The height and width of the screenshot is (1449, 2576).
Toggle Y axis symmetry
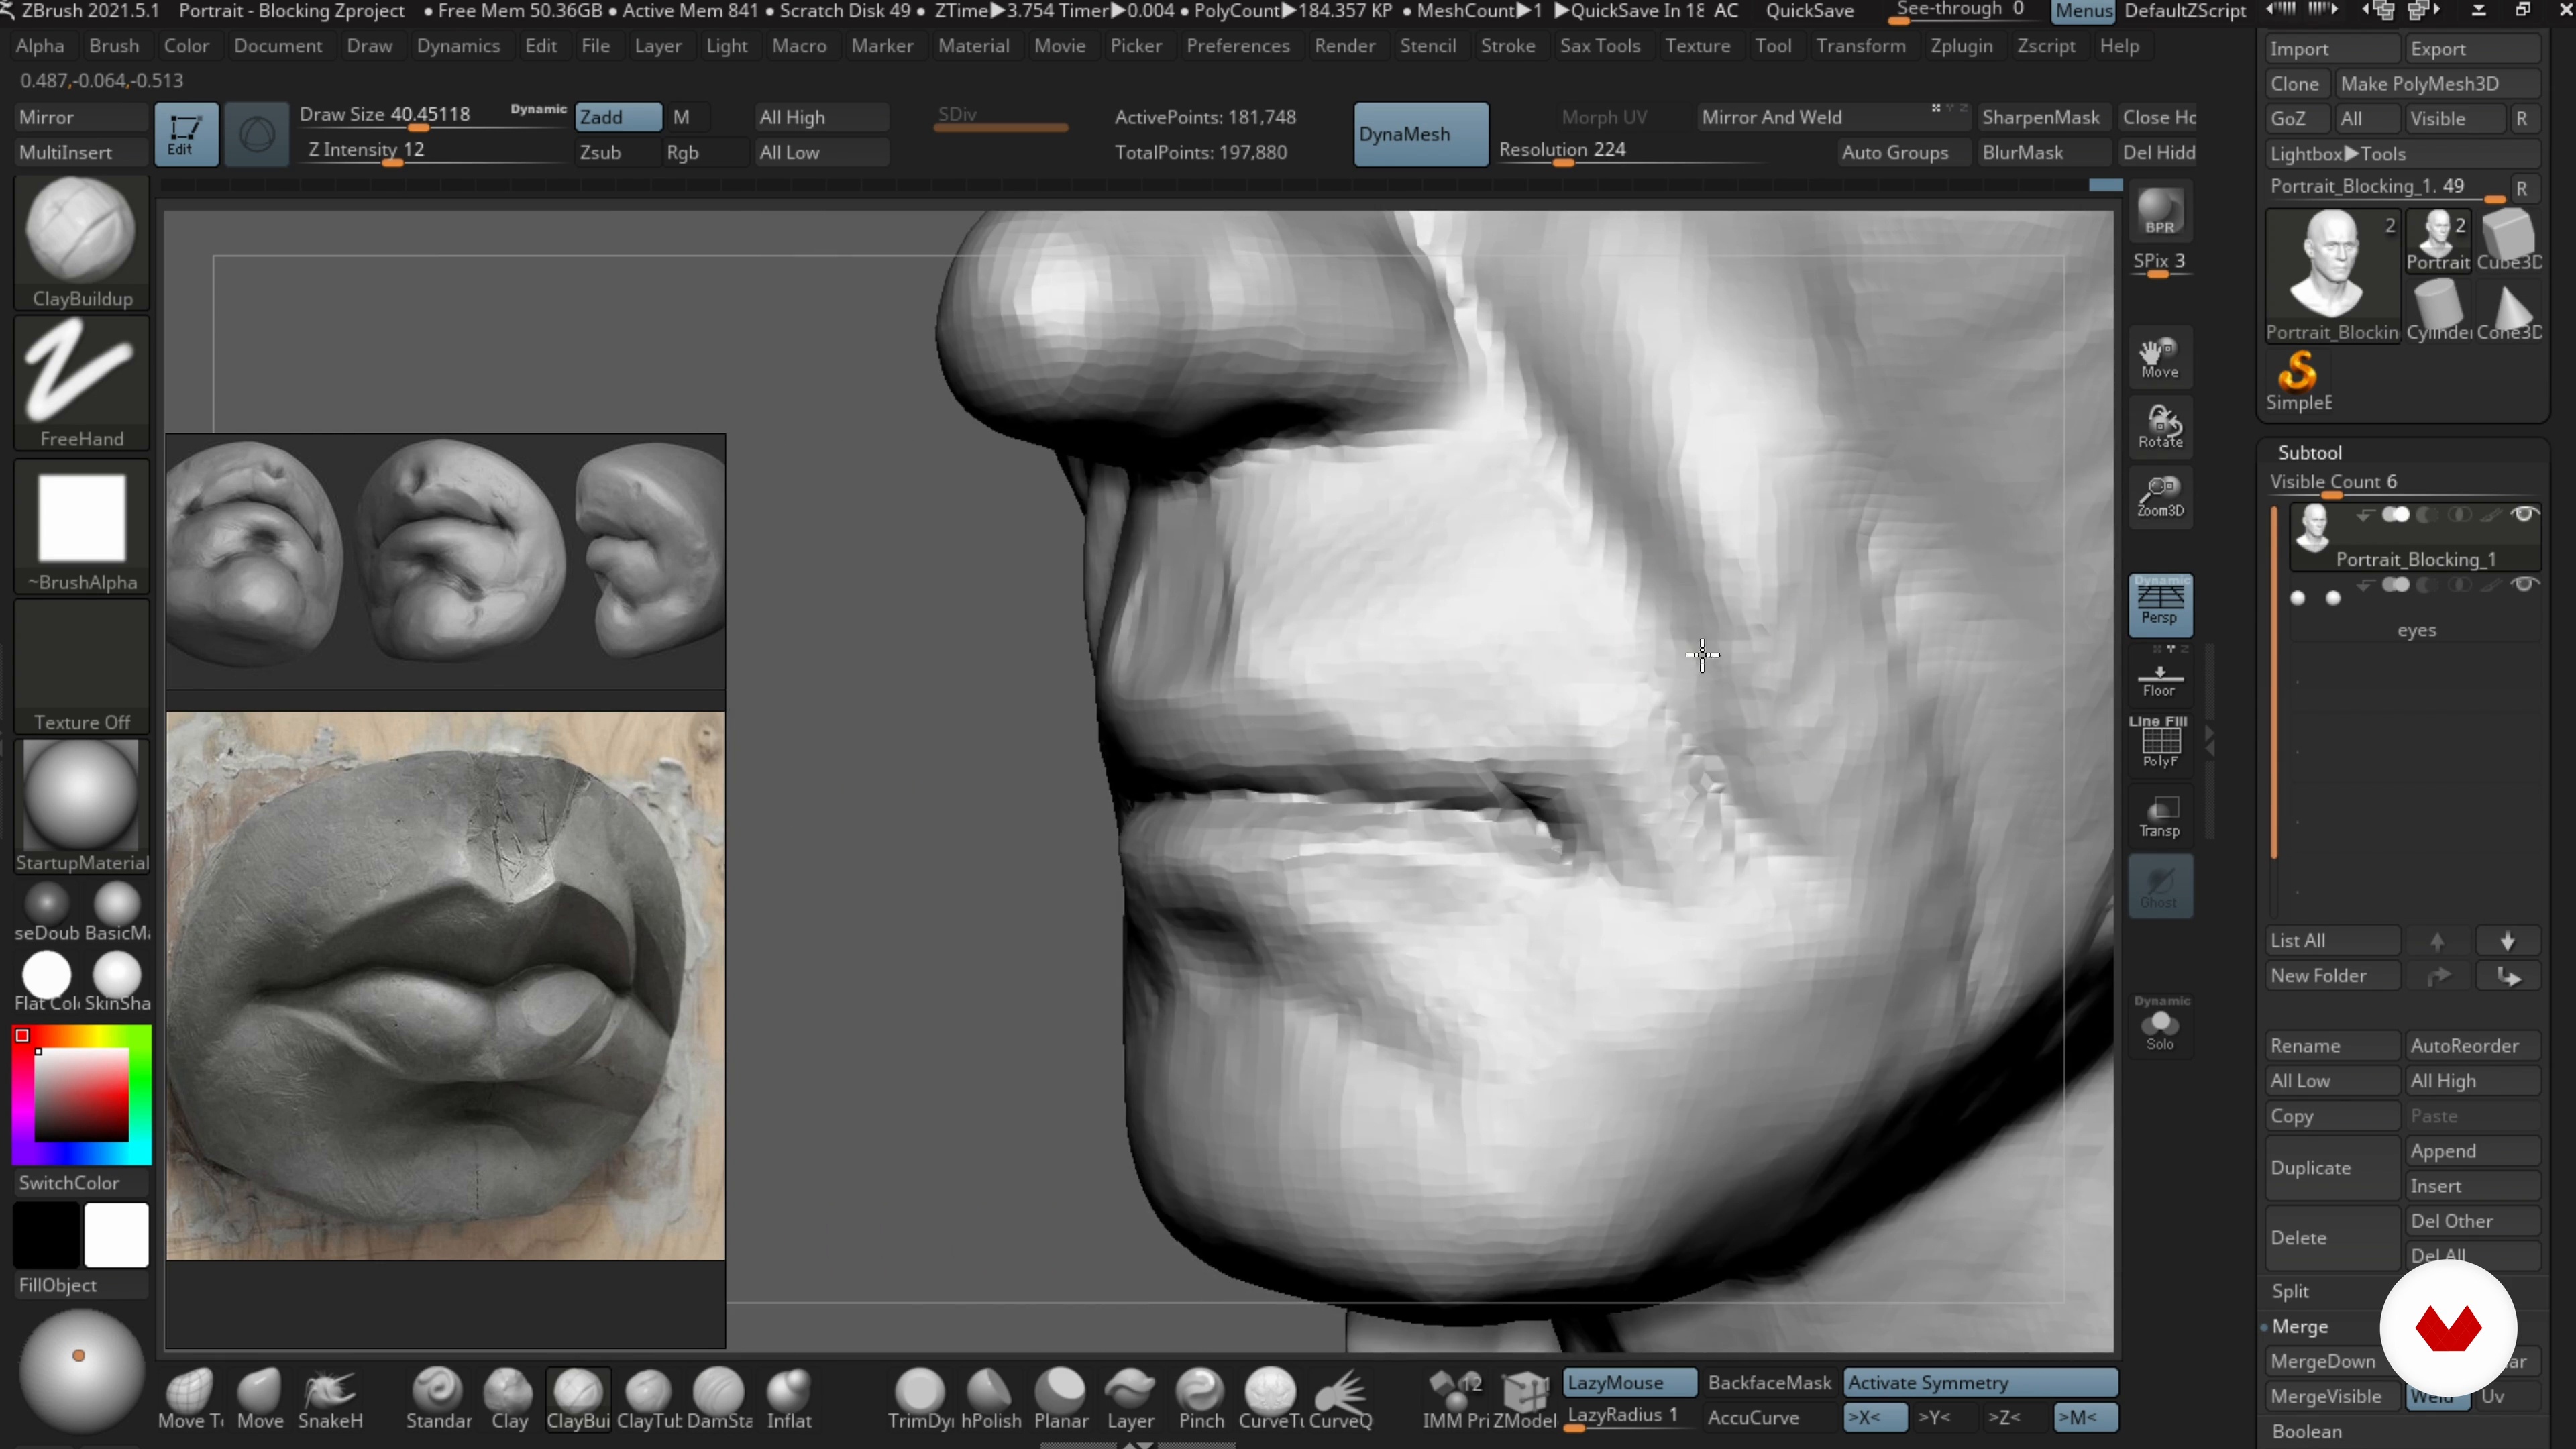coord(1935,1417)
